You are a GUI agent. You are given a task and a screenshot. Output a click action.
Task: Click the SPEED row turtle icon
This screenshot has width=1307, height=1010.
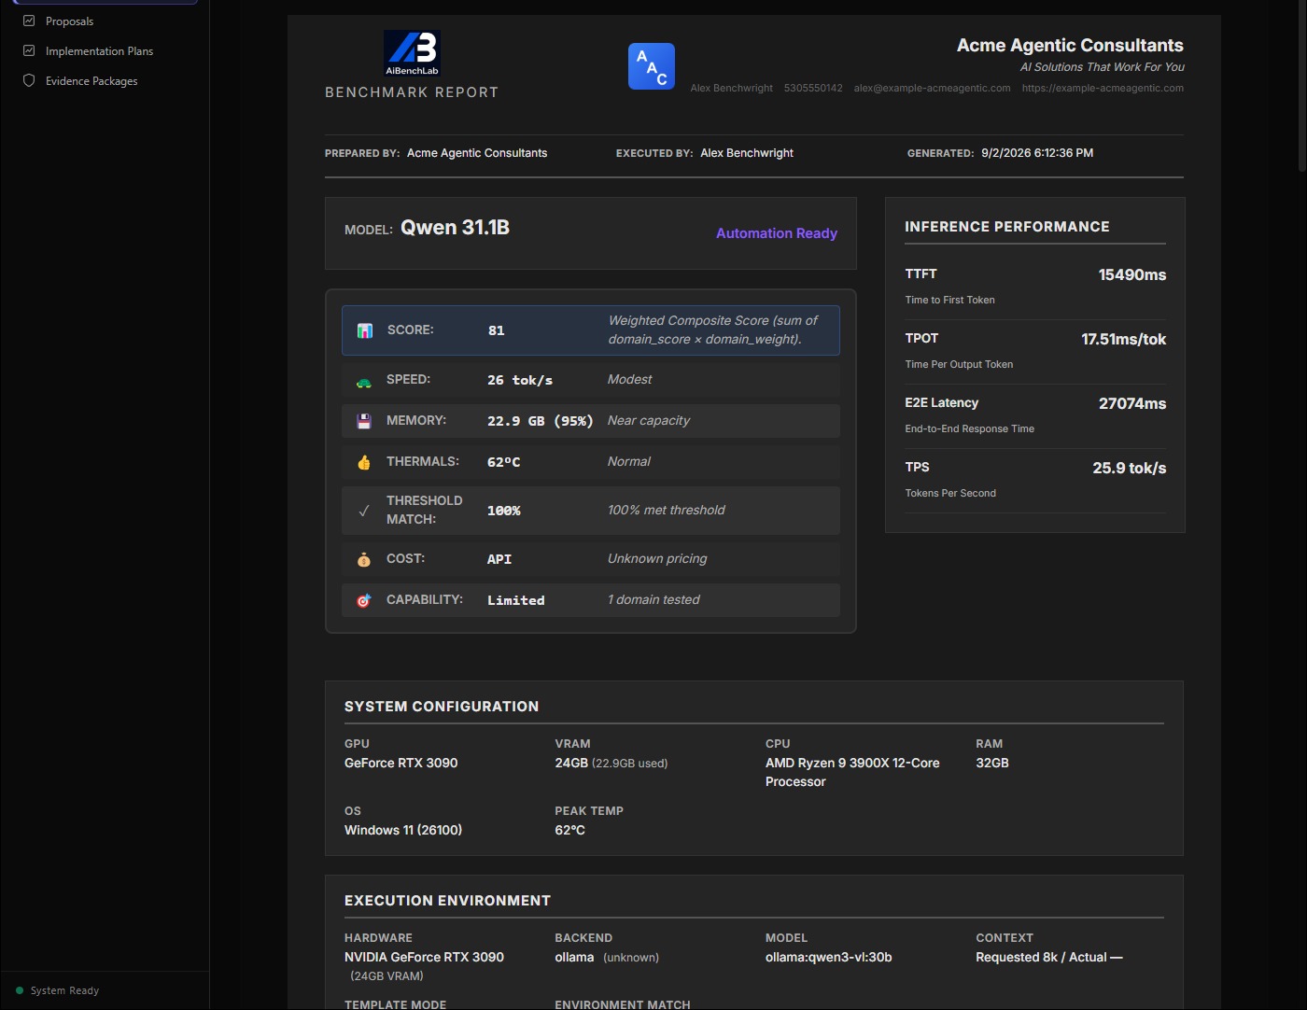(x=364, y=381)
